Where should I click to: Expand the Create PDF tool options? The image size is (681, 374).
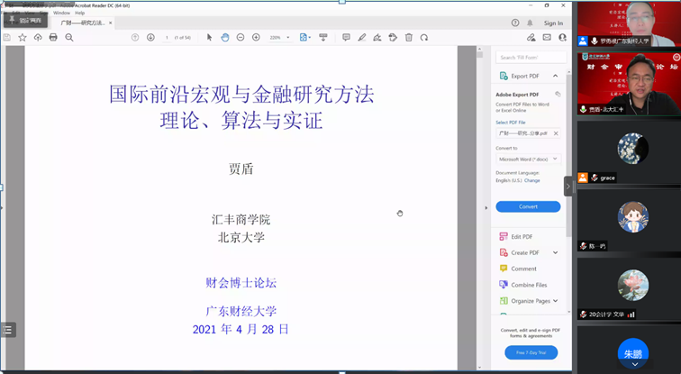[x=556, y=252]
